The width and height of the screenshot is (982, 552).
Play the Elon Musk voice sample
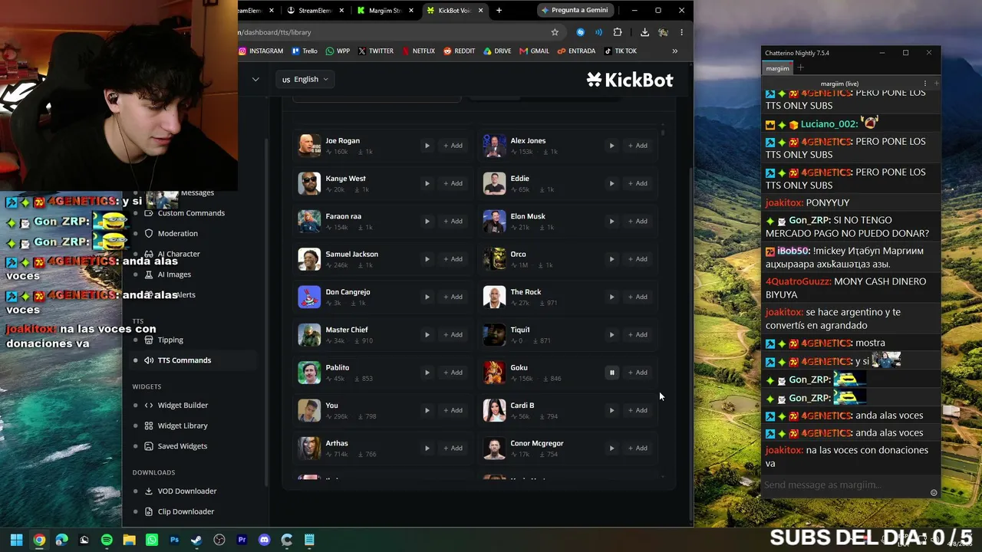click(611, 221)
